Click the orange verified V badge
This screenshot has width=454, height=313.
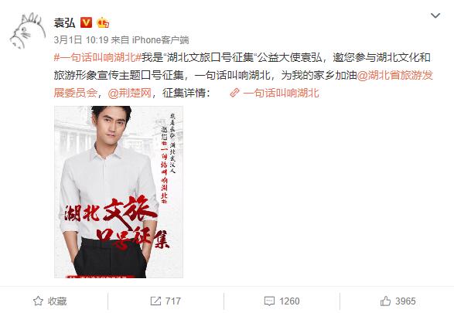pyautogui.click(x=86, y=22)
